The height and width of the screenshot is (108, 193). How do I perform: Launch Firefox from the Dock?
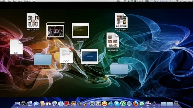pyautogui.click(x=135, y=104)
